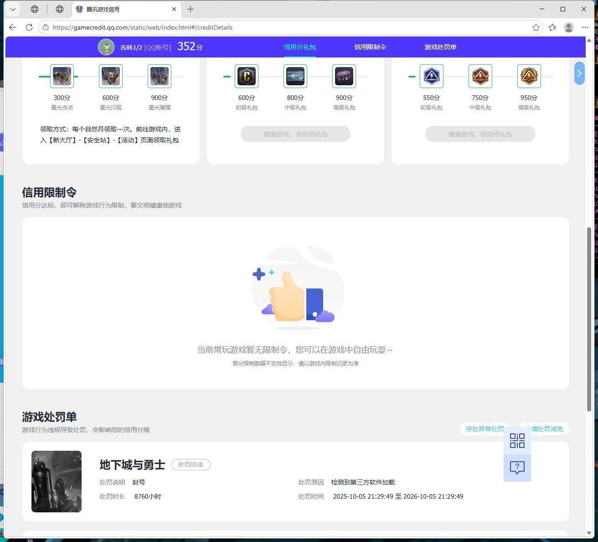Screen dimensions: 598x542
Task: Open the QR code floating icon
Action: pyautogui.click(x=517, y=441)
